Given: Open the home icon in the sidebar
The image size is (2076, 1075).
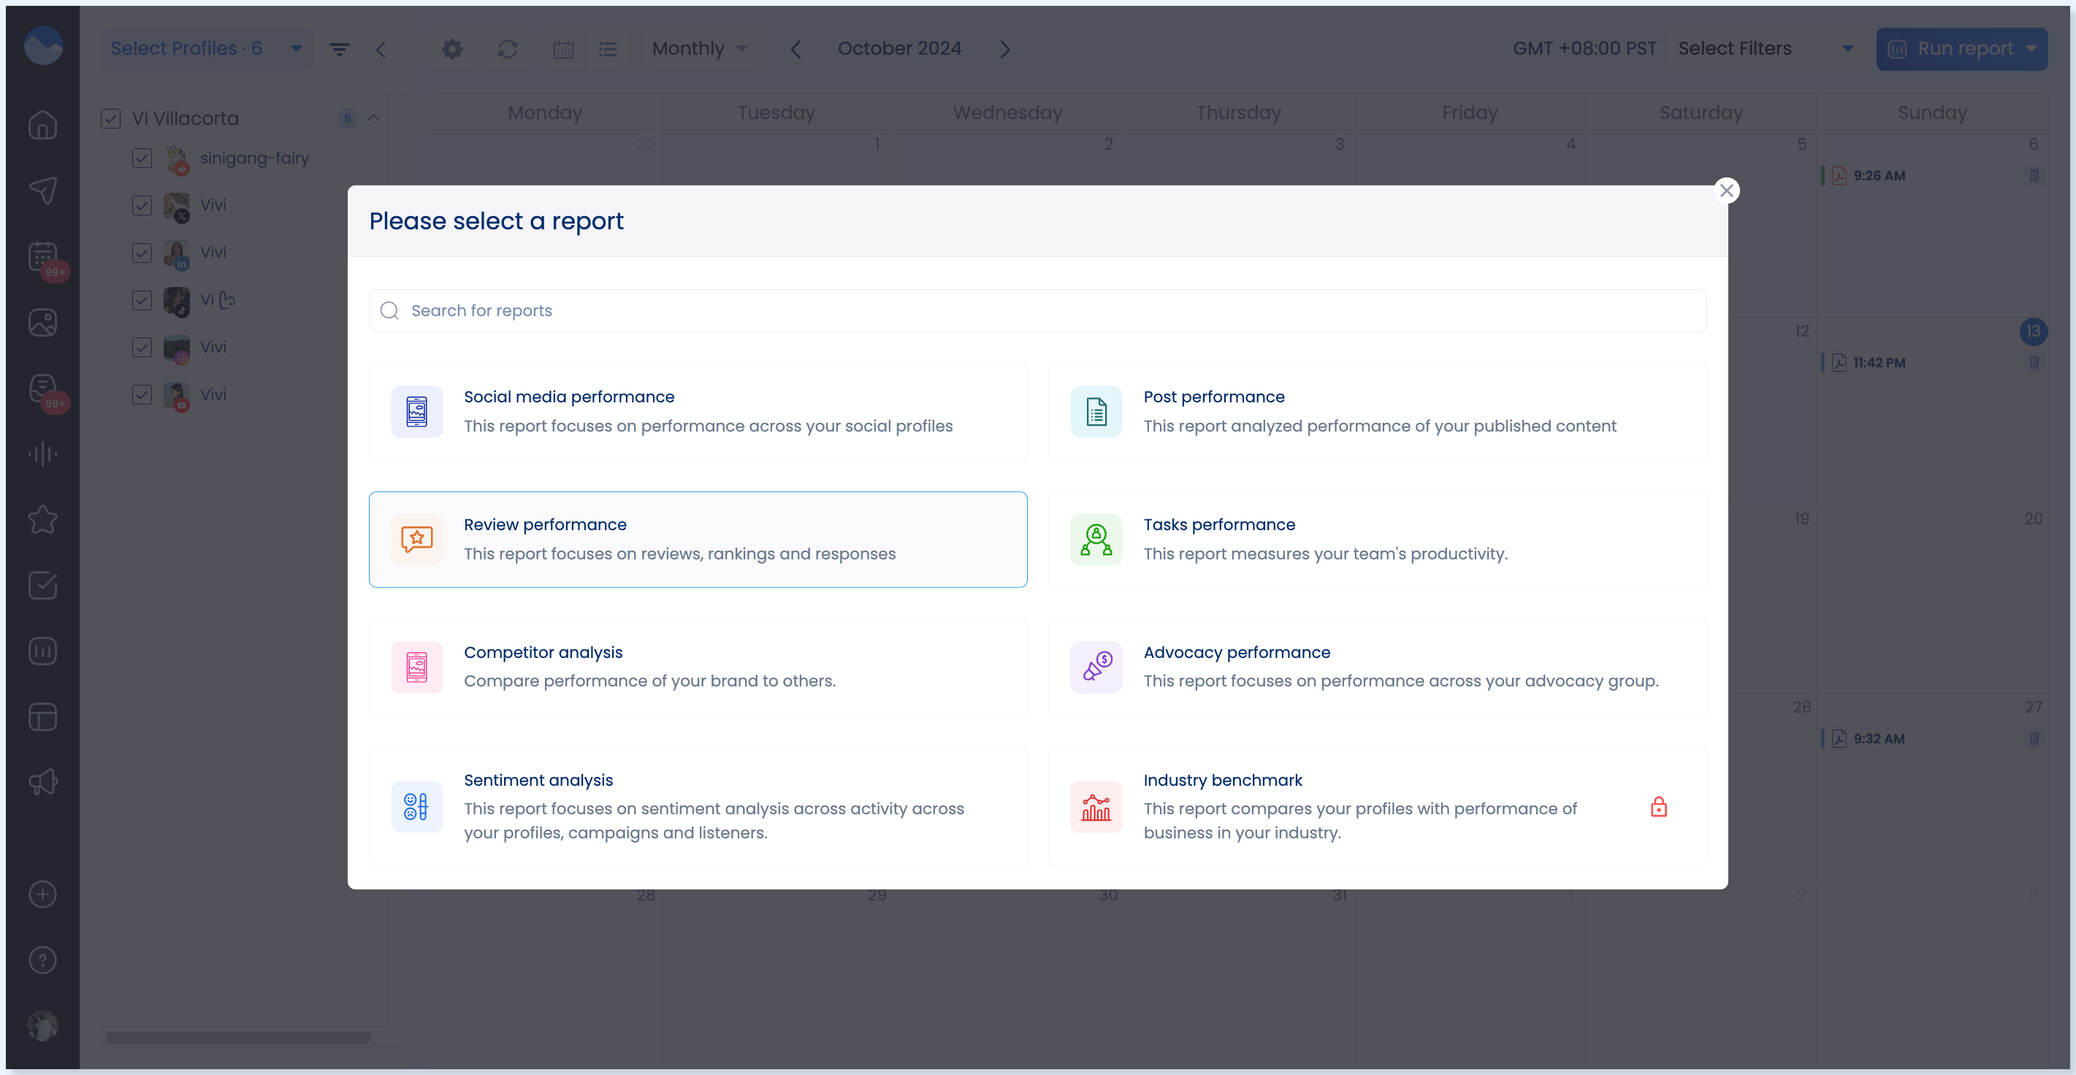Looking at the screenshot, I should pyautogui.click(x=42, y=125).
